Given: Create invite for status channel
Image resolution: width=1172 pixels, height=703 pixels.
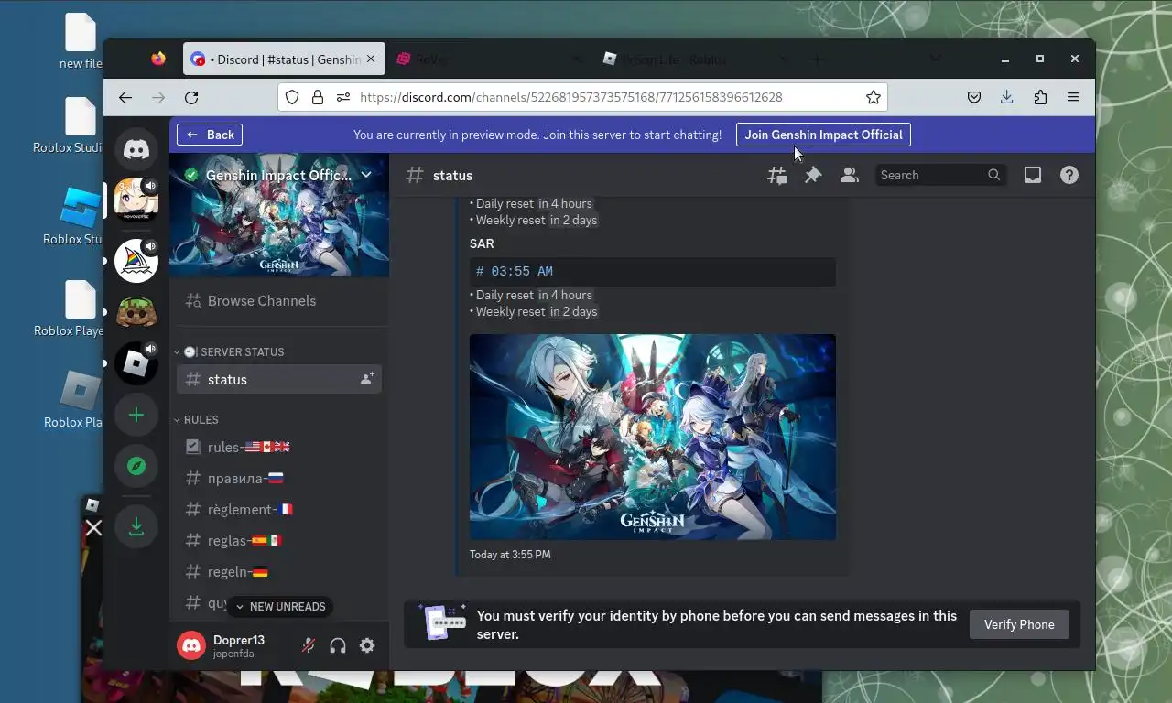Looking at the screenshot, I should pos(367,379).
